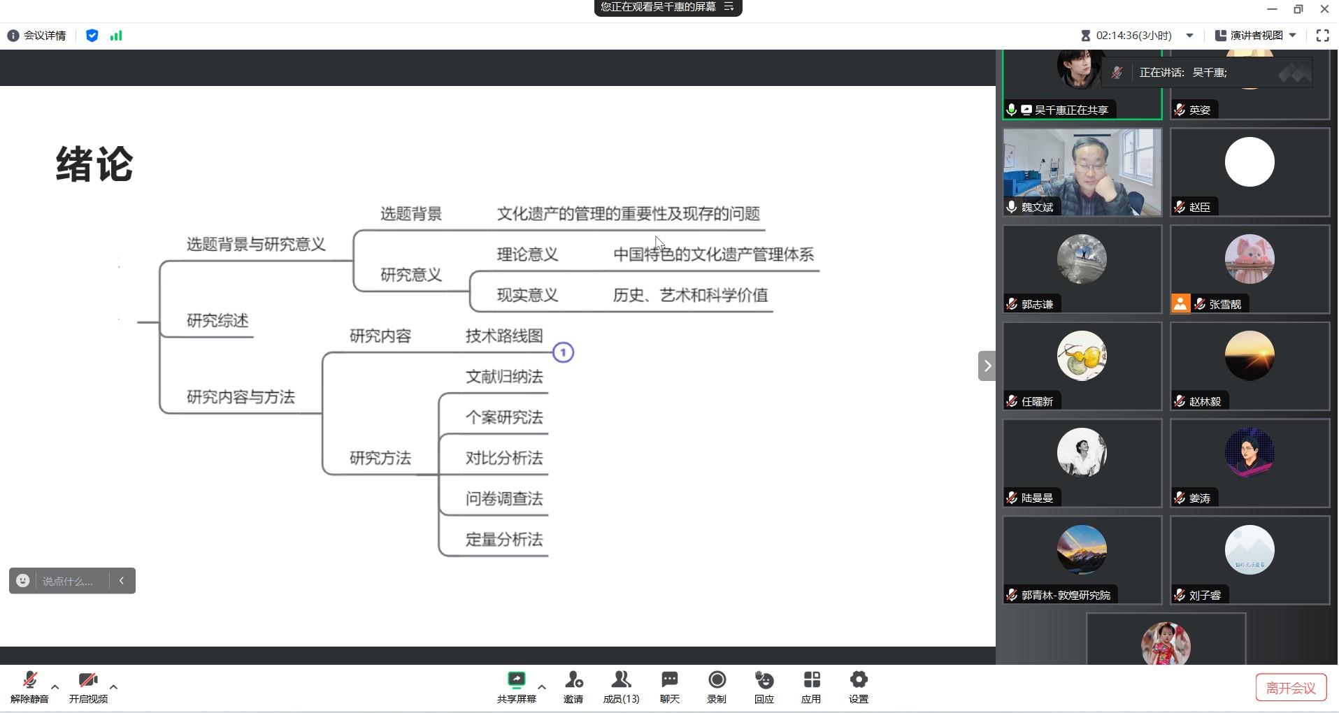
Task: Click orange contact icon beside 张雪靓
Action: click(x=1180, y=304)
